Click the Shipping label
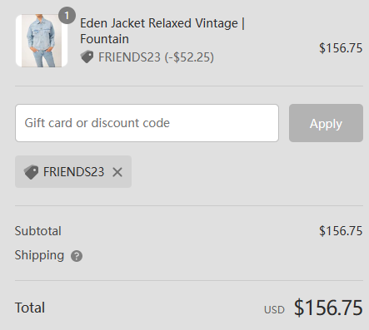This screenshot has height=330, width=369. 39,255
